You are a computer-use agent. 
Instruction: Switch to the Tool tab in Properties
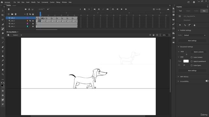pos(180,11)
